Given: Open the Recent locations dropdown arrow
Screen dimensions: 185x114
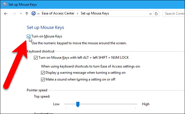Looking at the screenshot, I should click(x=20, y=14).
